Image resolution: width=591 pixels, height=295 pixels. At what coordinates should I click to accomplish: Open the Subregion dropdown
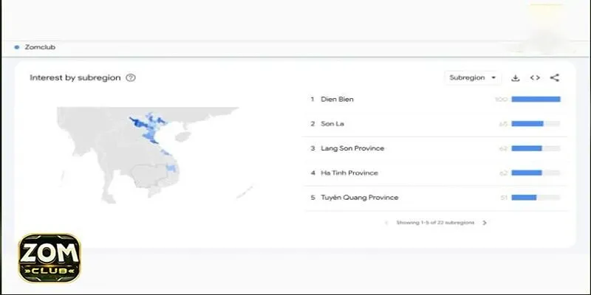tap(473, 78)
